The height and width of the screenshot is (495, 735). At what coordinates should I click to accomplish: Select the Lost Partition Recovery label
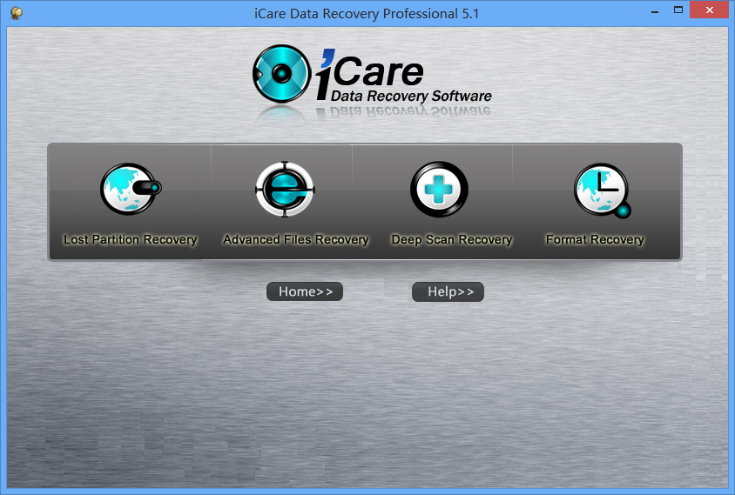[131, 240]
